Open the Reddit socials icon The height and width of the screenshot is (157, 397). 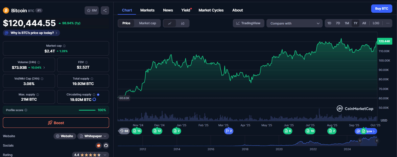98,146
